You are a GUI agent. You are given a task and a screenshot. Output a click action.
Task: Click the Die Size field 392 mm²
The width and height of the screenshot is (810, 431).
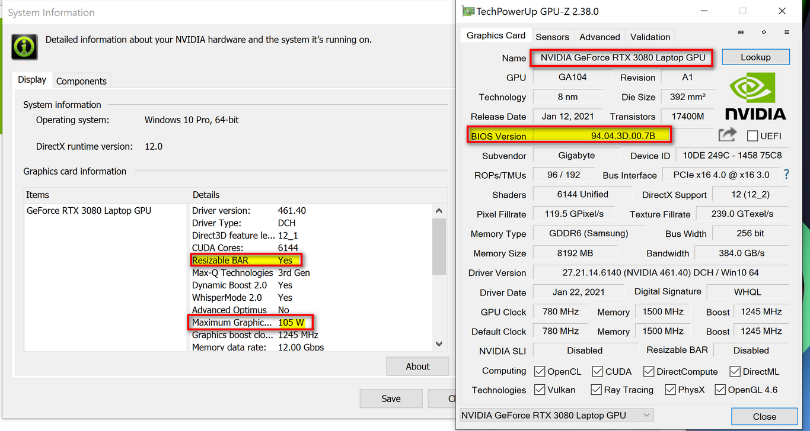pyautogui.click(x=687, y=97)
